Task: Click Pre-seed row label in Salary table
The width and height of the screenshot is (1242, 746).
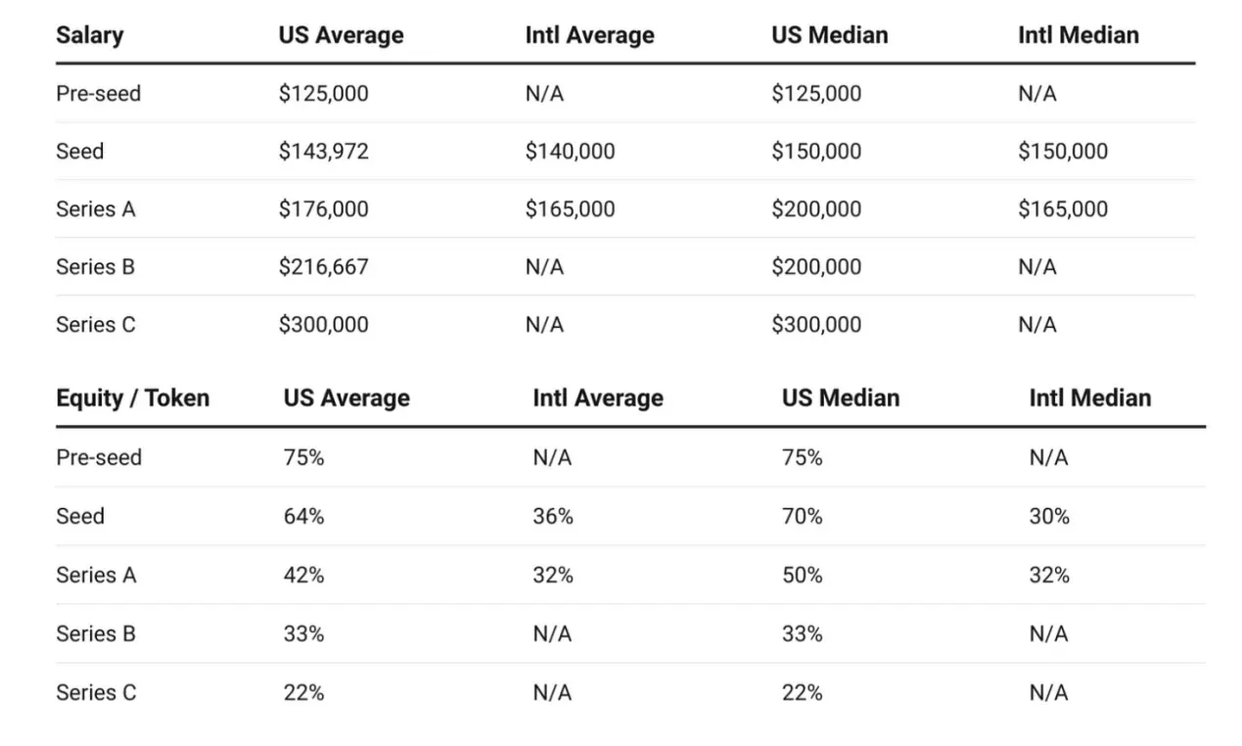Action: pyautogui.click(x=98, y=94)
